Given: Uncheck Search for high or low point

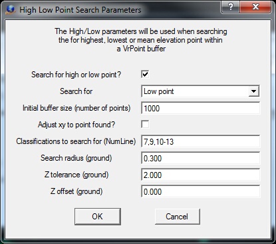Looking at the screenshot, I should pyautogui.click(x=145, y=74).
